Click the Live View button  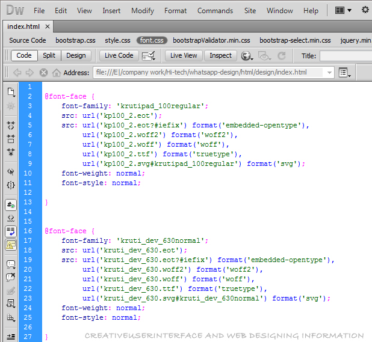pyautogui.click(x=184, y=55)
